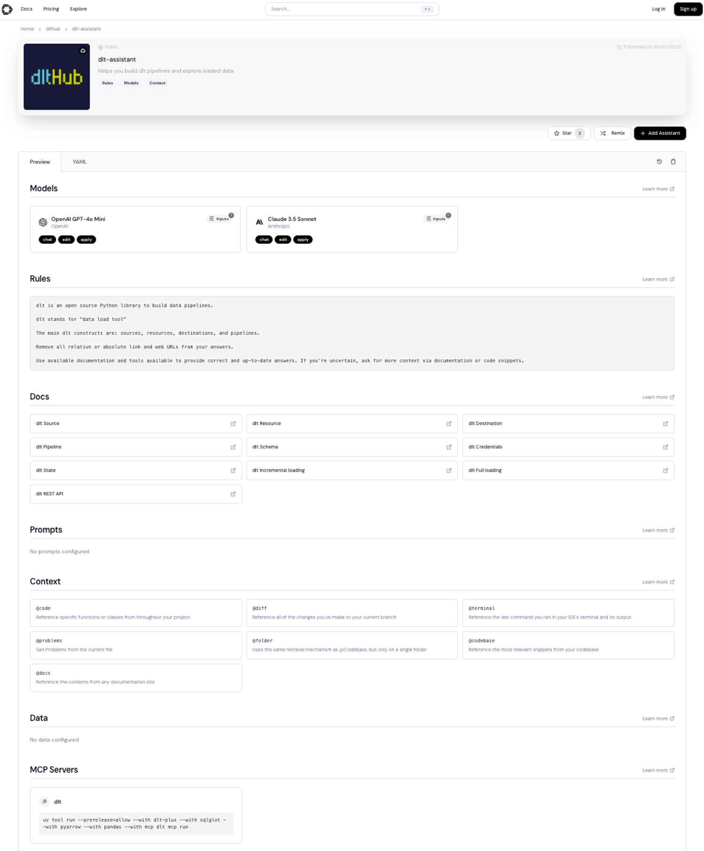The image size is (704, 851).
Task: Click the badge icon on dltHub logo image
Action: 83,51
